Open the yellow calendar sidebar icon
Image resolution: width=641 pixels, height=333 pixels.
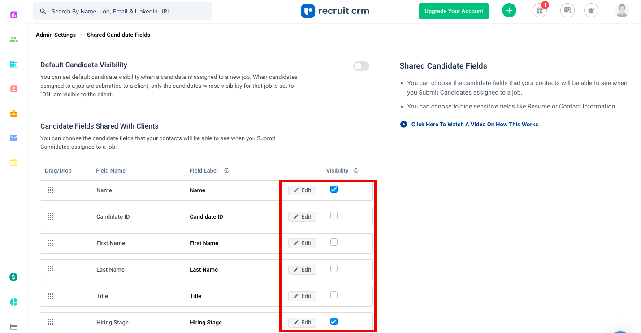pyautogui.click(x=13, y=162)
